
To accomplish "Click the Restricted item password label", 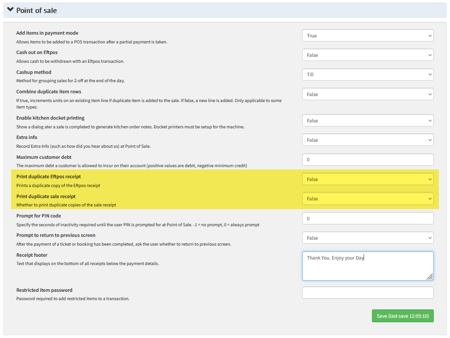I will [x=44, y=290].
